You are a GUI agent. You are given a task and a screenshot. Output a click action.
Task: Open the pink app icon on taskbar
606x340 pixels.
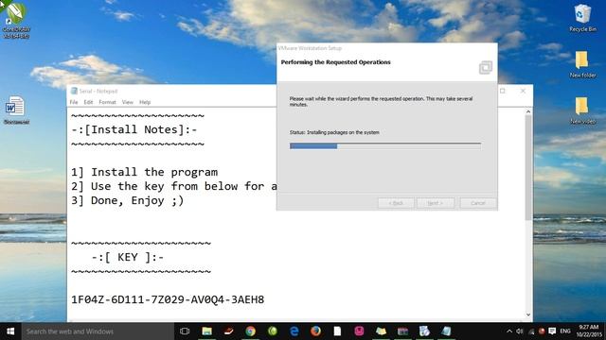tap(359, 331)
